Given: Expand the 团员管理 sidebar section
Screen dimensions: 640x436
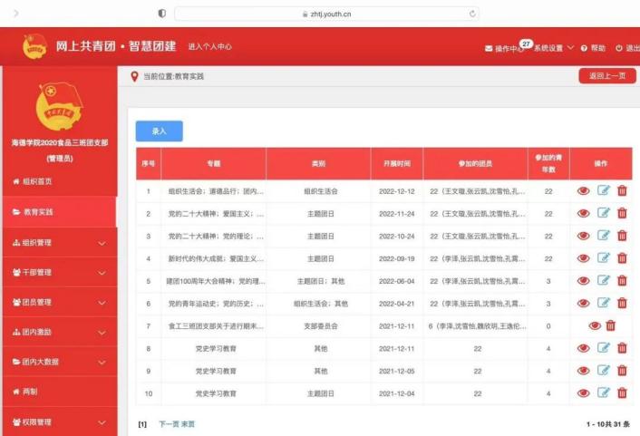Looking at the screenshot, I should pyautogui.click(x=59, y=302).
